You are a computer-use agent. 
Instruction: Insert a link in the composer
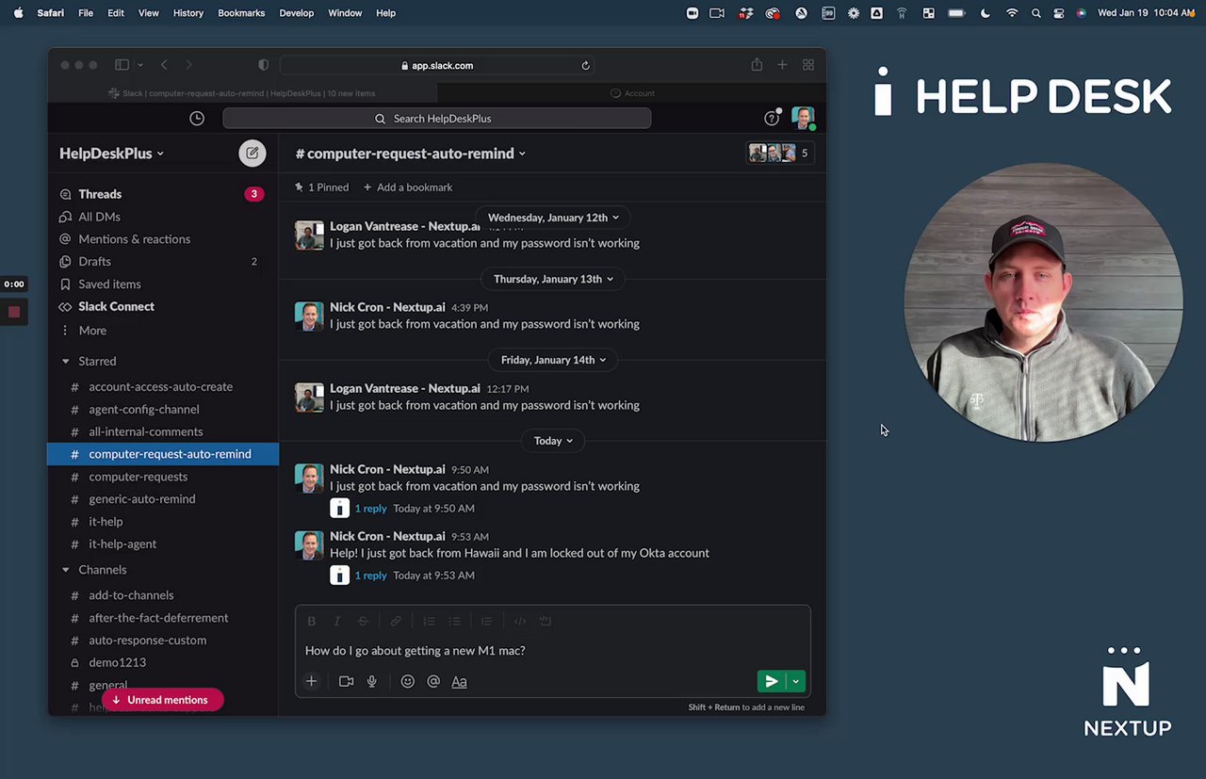point(396,622)
